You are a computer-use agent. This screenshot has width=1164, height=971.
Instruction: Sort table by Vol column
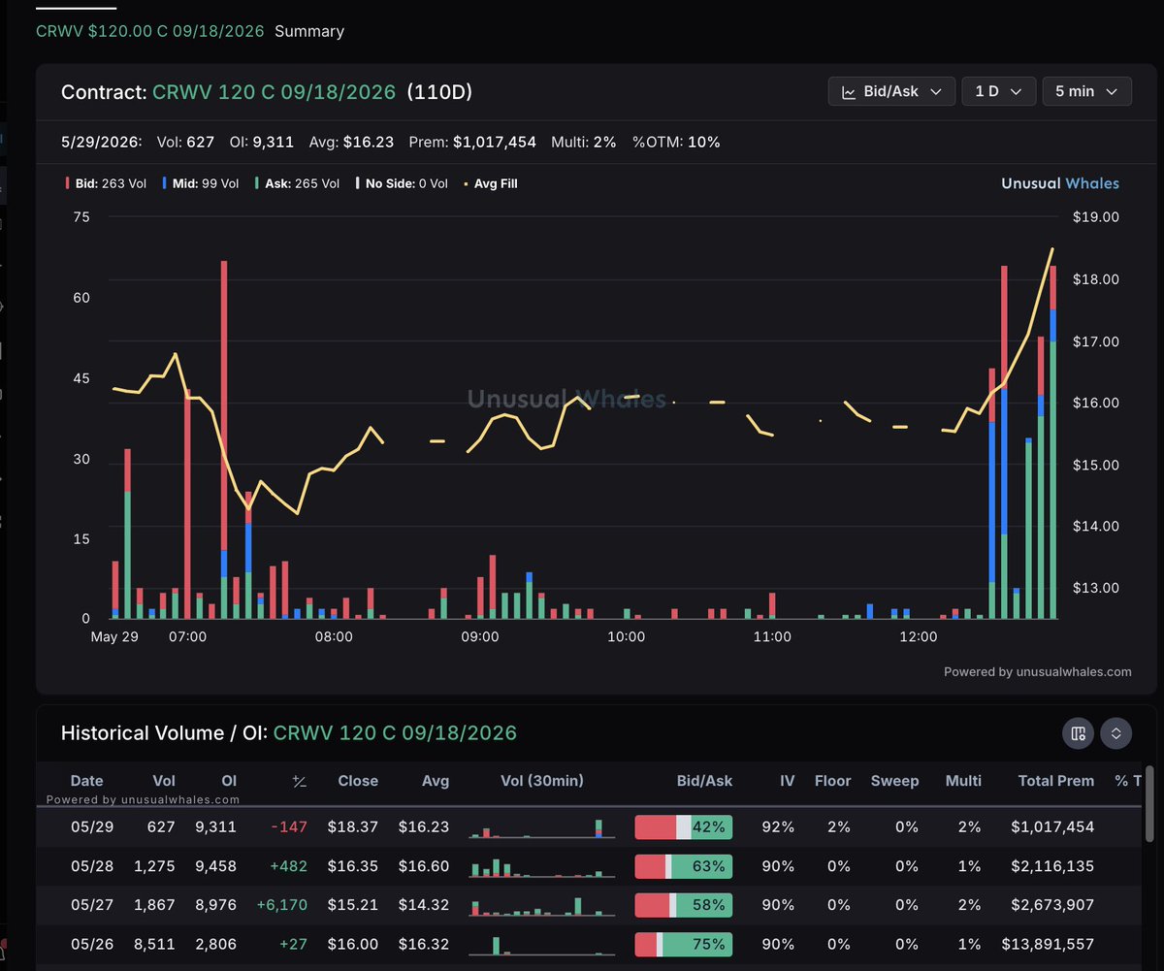pos(164,780)
